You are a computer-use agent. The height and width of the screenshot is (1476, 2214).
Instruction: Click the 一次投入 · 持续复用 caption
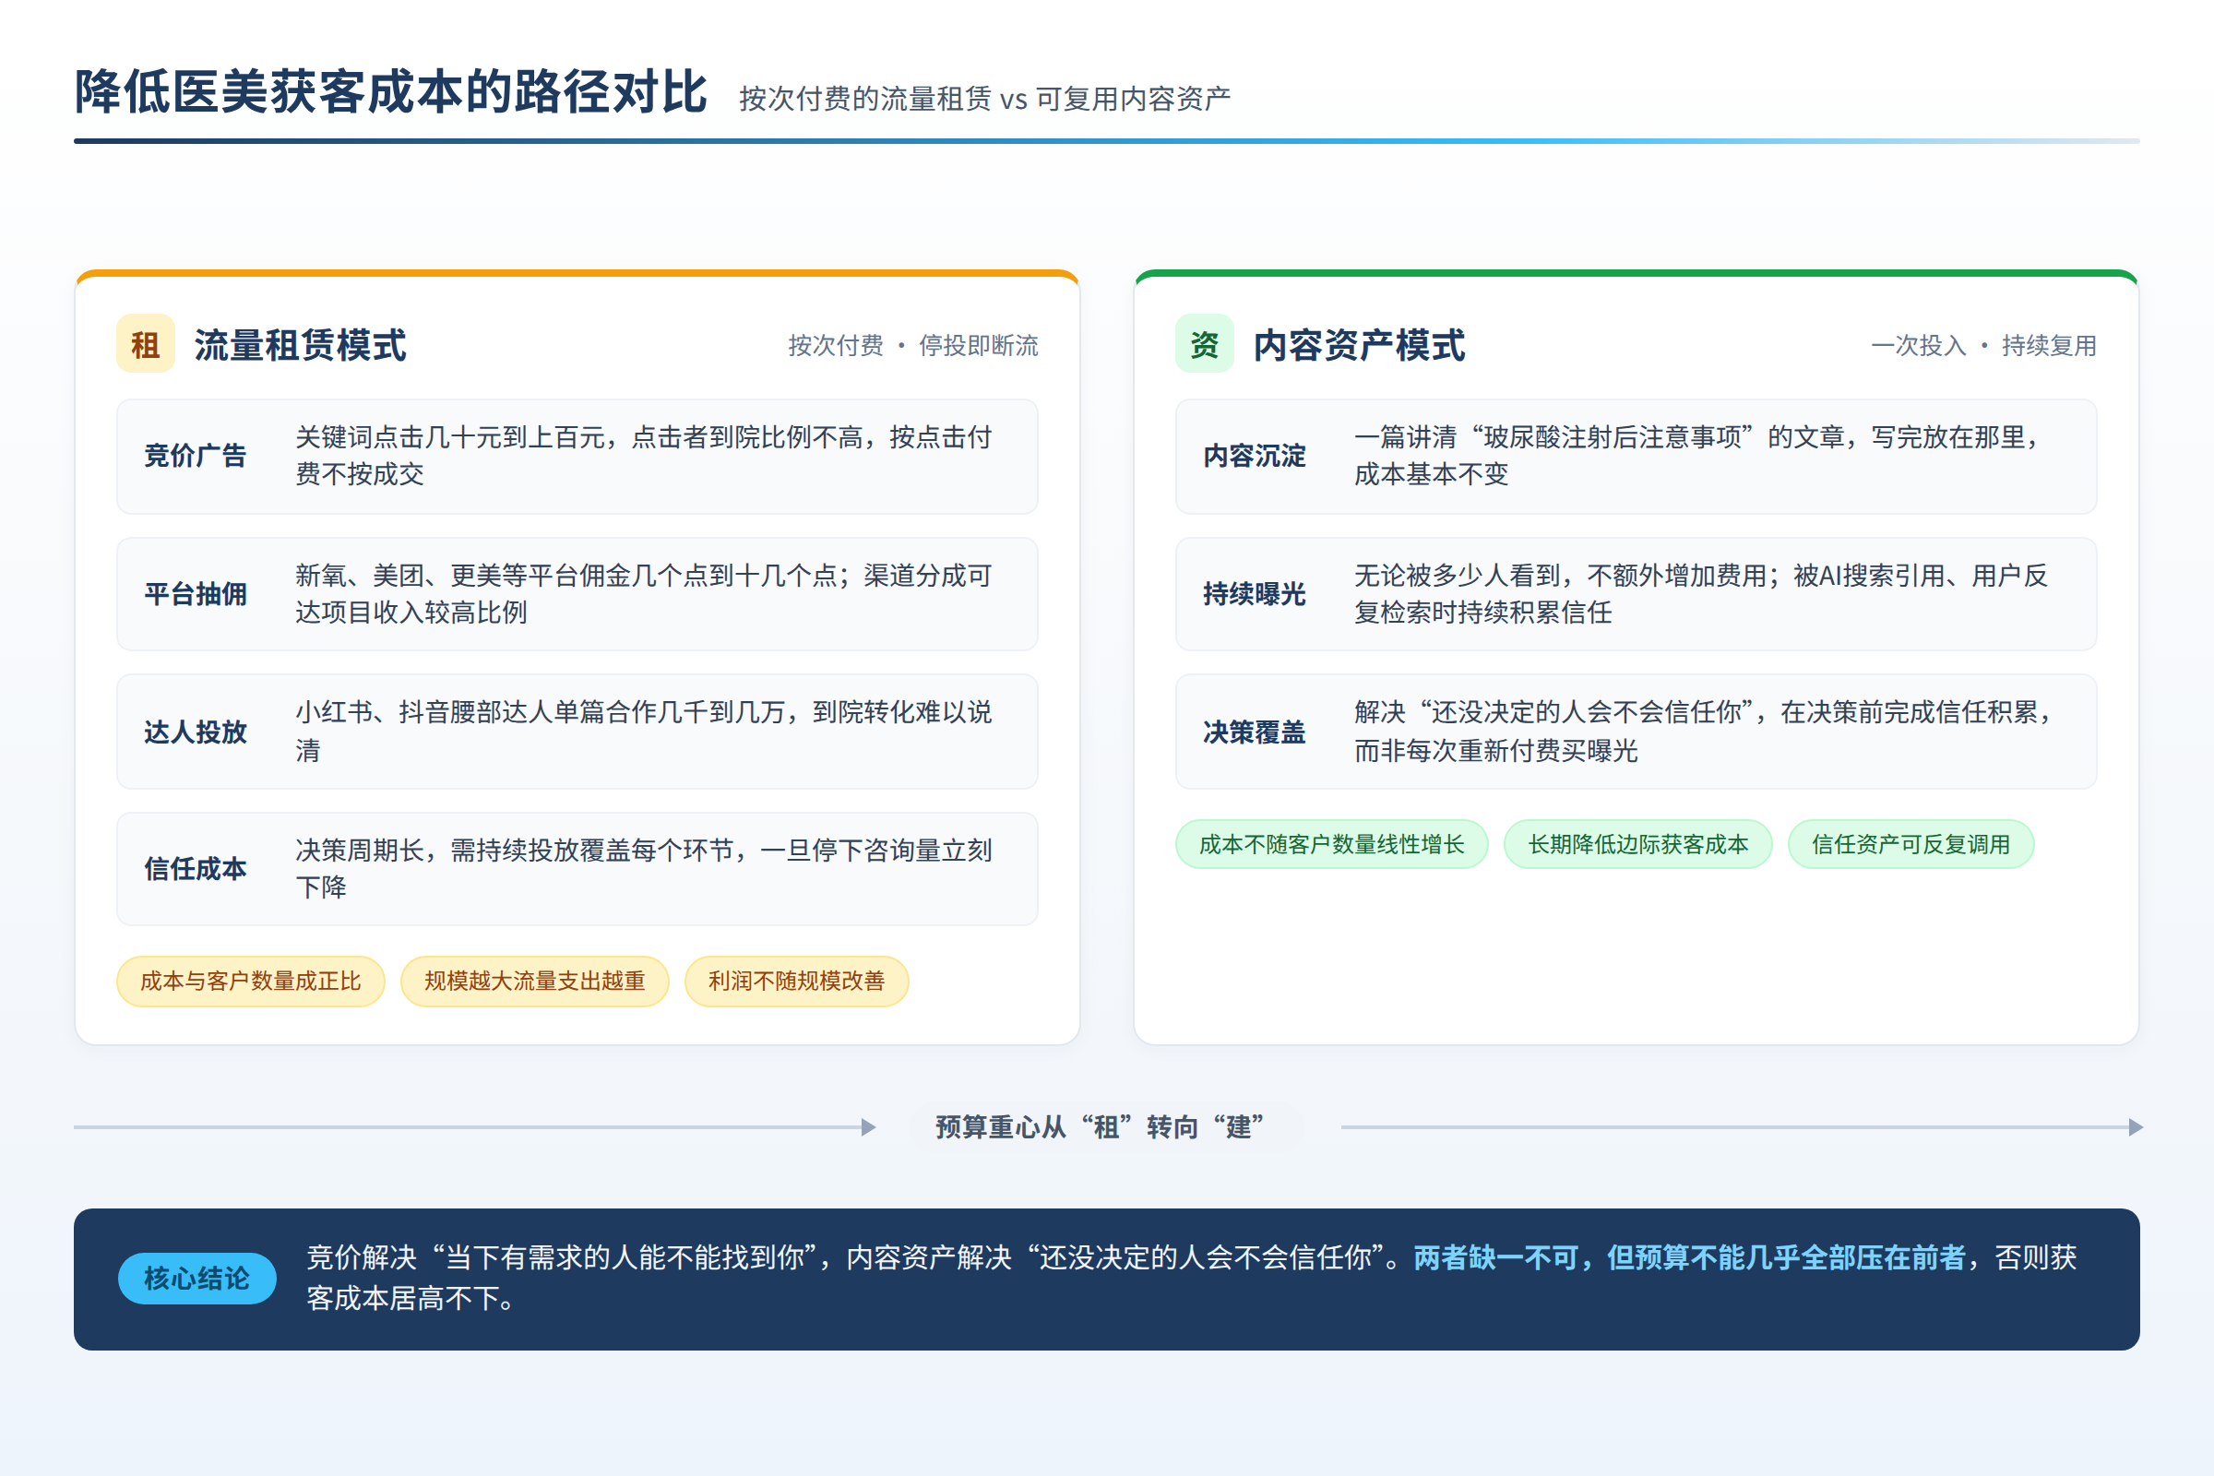coord(1983,345)
